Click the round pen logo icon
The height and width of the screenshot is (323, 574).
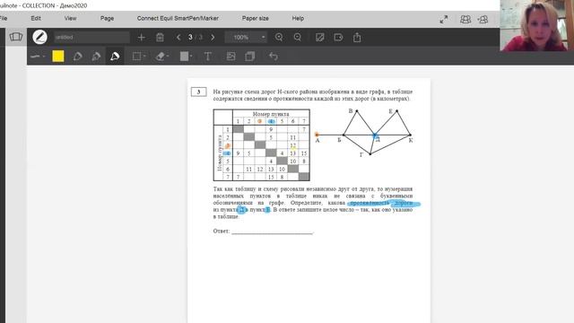(x=39, y=37)
